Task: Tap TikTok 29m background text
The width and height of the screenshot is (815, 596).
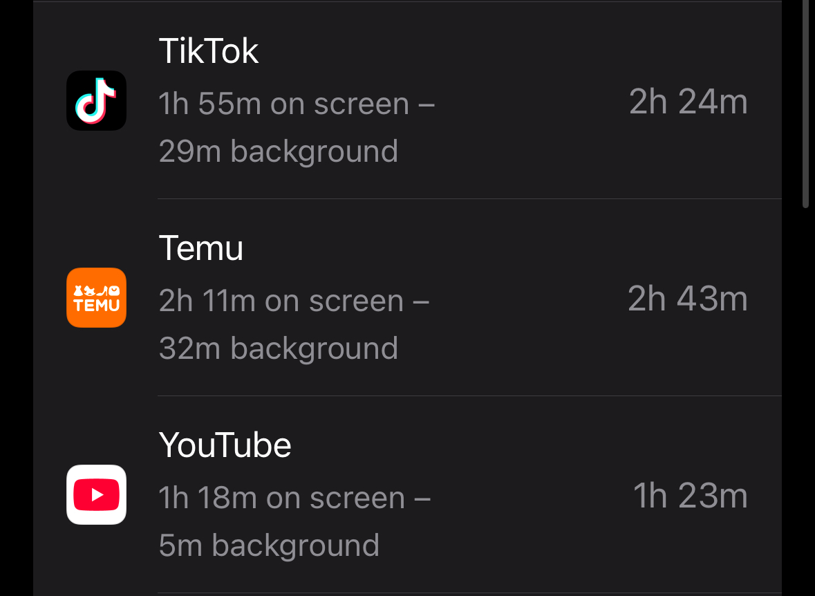Action: click(x=278, y=151)
